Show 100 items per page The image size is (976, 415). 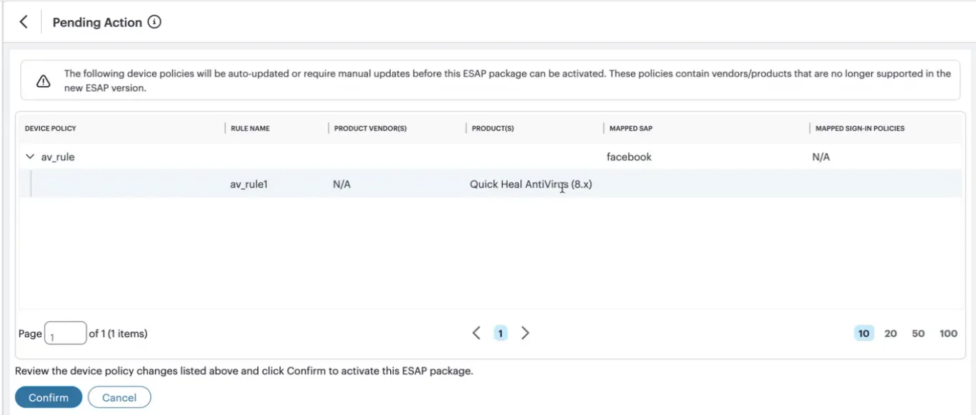pos(948,333)
